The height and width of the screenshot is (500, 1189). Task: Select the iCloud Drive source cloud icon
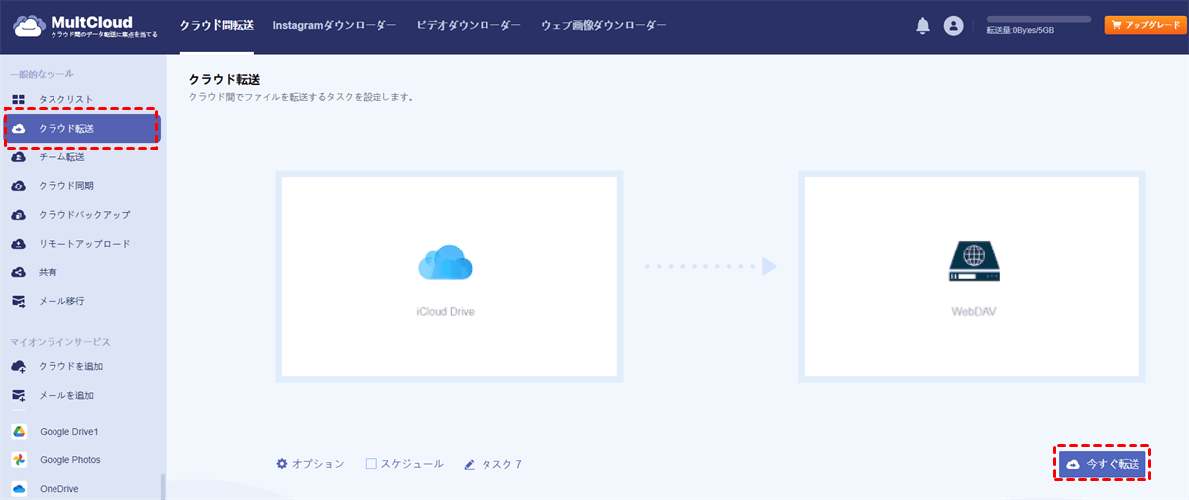coord(445,263)
